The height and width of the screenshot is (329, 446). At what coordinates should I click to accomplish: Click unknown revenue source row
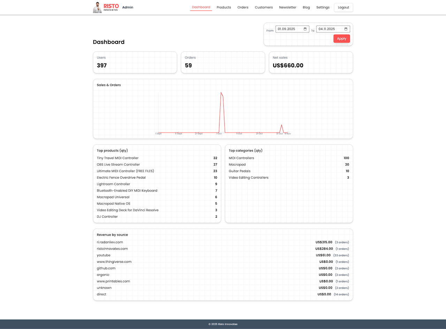[223, 288]
